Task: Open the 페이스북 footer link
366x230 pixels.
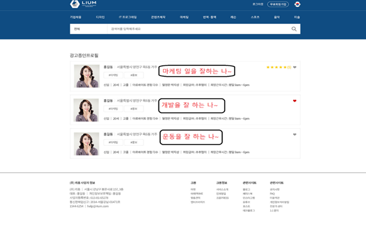Action: click(247, 194)
